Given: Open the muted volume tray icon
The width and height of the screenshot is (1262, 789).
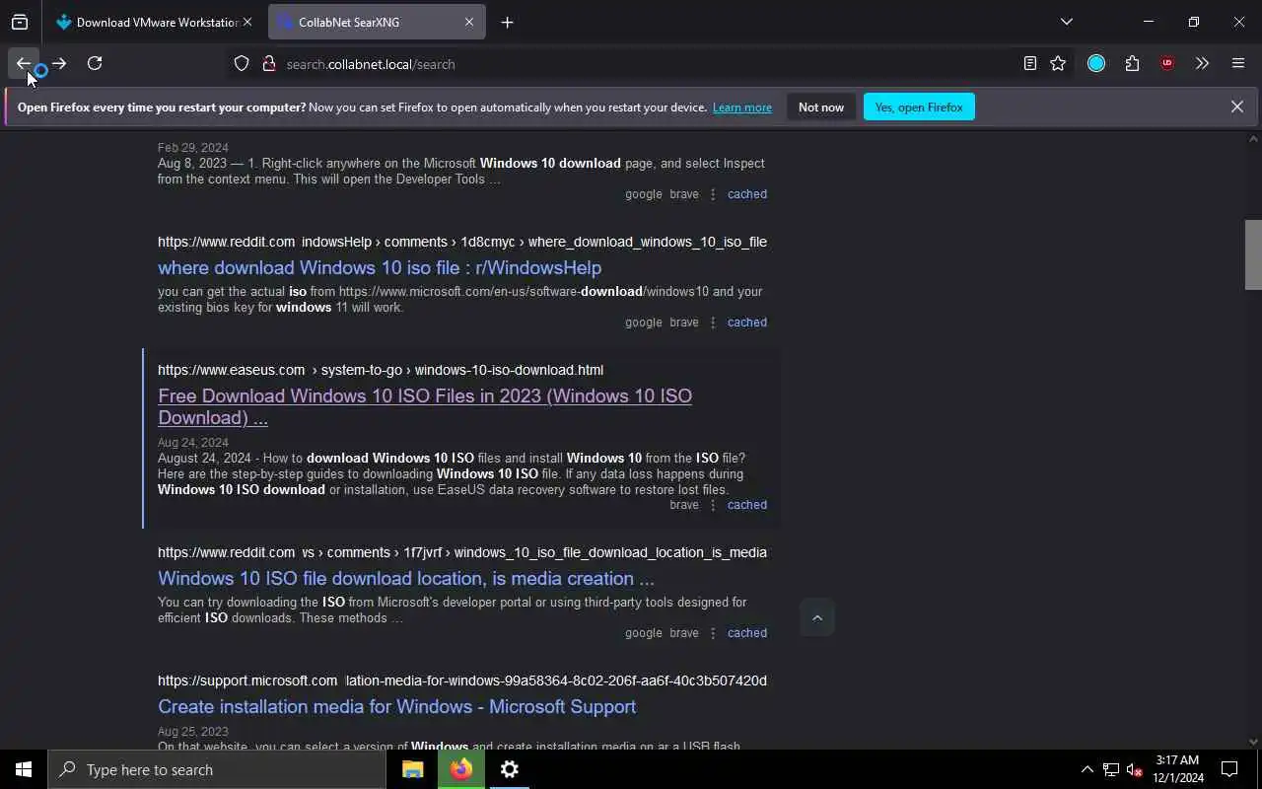Looking at the screenshot, I should pyautogui.click(x=1134, y=769).
